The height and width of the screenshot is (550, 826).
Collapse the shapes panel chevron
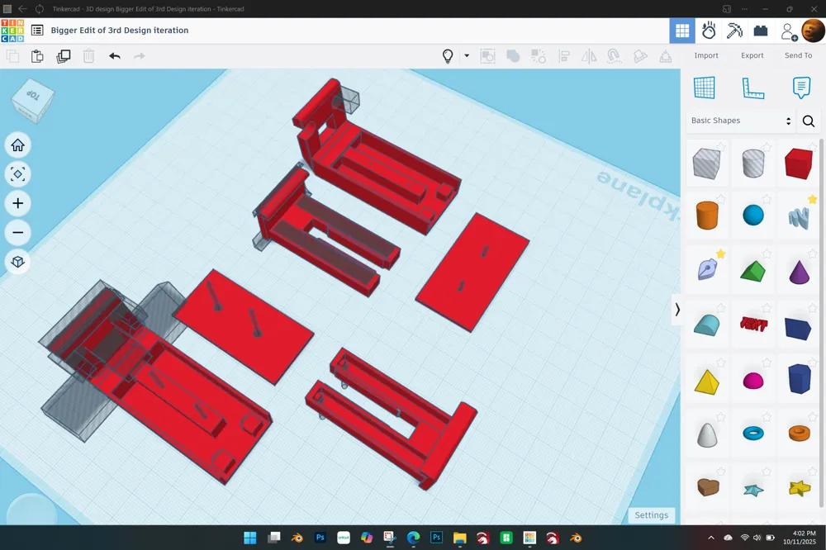677,310
